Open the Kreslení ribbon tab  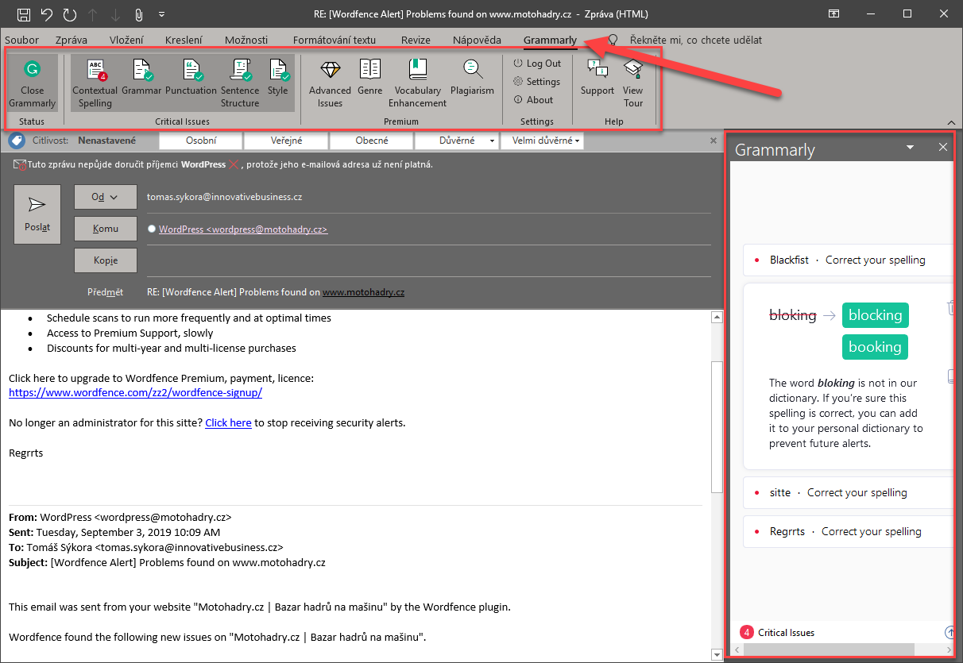point(184,40)
